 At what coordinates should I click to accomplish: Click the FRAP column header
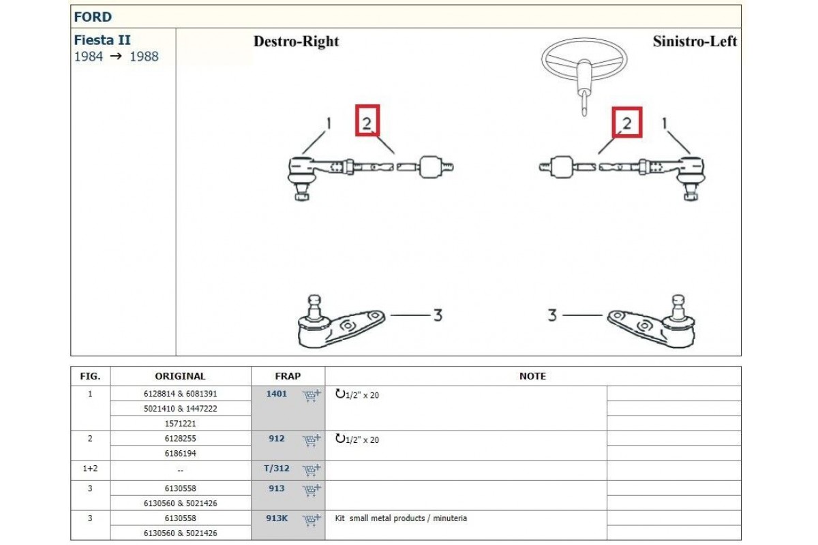pos(288,376)
